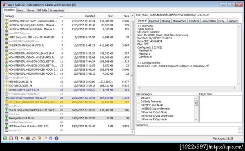The height and width of the screenshot is (151, 245).
Task: Open the Screenshots tab
Action: pos(57,10)
